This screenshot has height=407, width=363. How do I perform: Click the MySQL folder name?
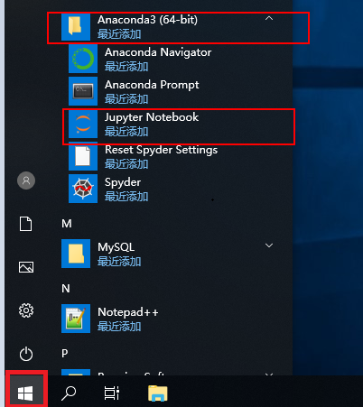[116, 247]
